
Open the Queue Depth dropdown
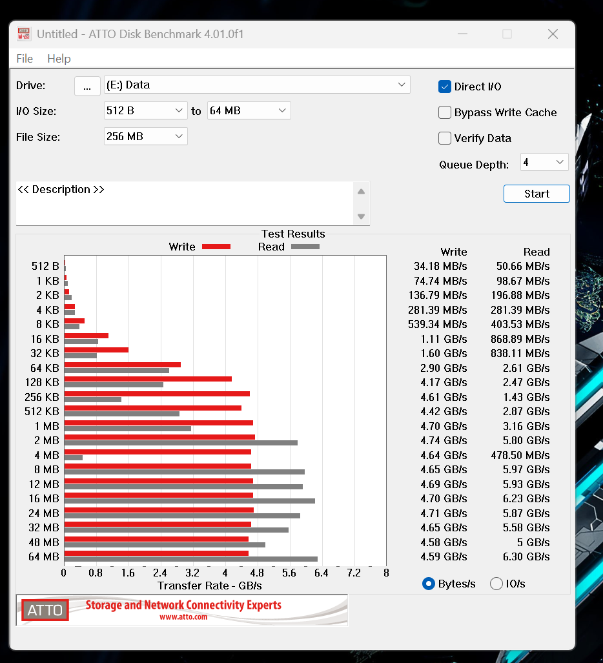544,163
